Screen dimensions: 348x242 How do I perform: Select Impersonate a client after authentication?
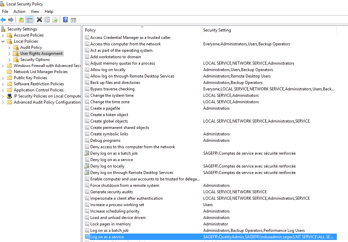(x=126, y=198)
